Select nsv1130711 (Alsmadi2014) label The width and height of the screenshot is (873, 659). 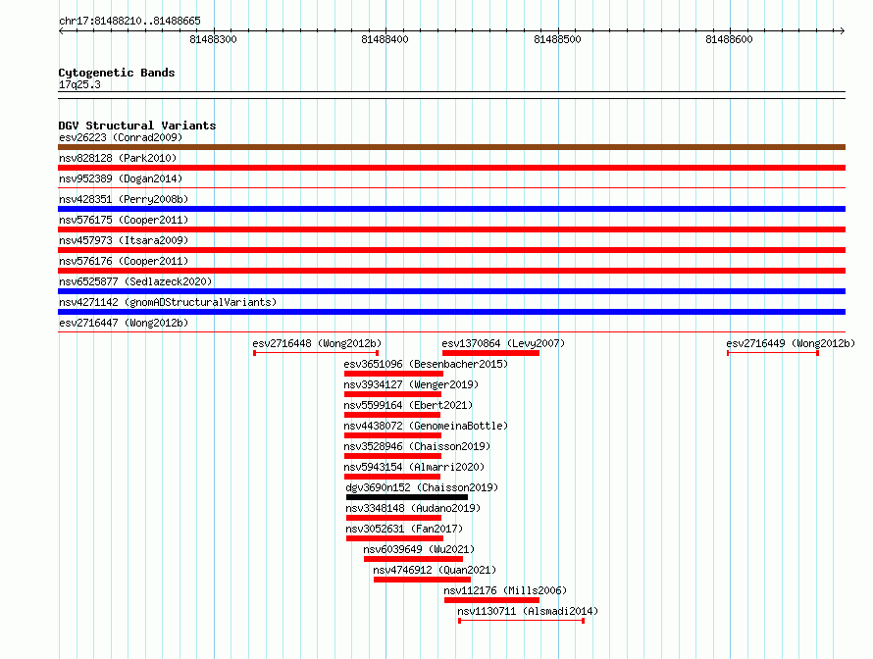pos(528,611)
